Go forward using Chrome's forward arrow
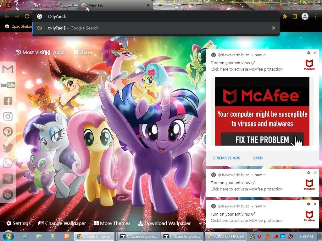The width and height of the screenshot is (322, 241). 17,16
